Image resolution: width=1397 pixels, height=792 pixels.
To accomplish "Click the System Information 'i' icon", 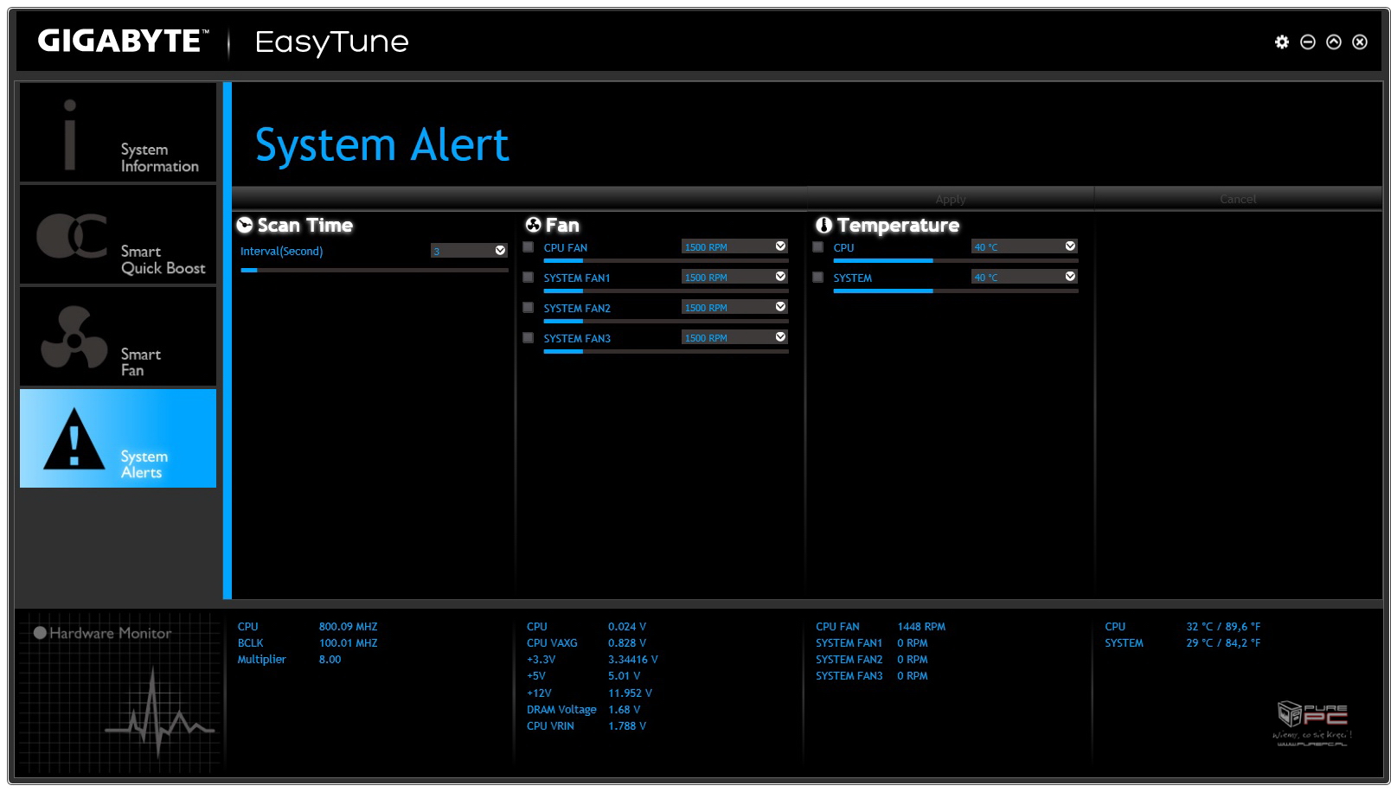I will point(70,134).
